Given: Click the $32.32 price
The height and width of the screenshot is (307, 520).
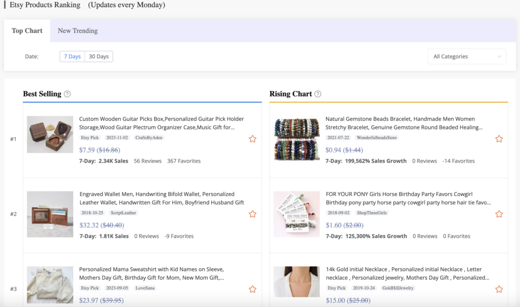Looking at the screenshot, I should 89,225.
